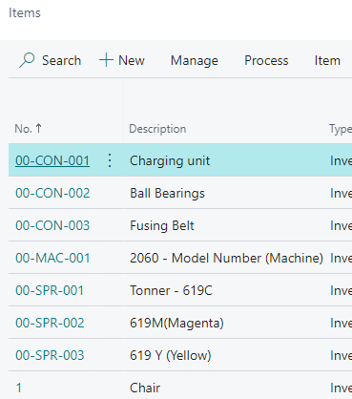Open item 00-CON-001 link

52,160
